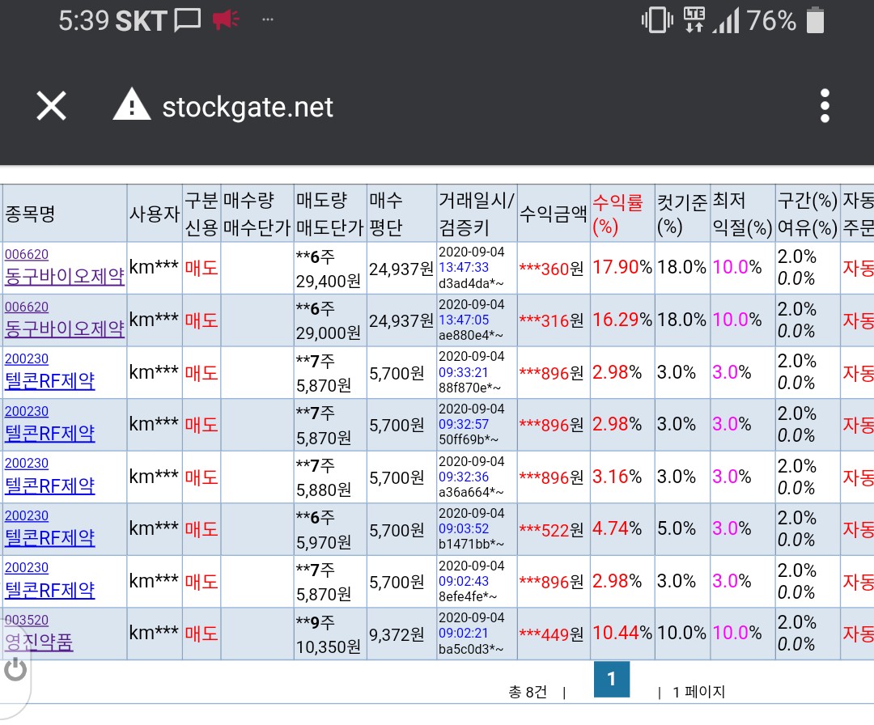The height and width of the screenshot is (725, 874).
Task: Open the three-dot browser menu
Action: click(x=824, y=106)
